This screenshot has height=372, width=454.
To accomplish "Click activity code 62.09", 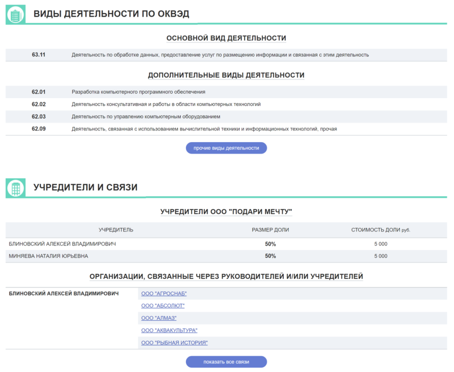I will point(39,129).
